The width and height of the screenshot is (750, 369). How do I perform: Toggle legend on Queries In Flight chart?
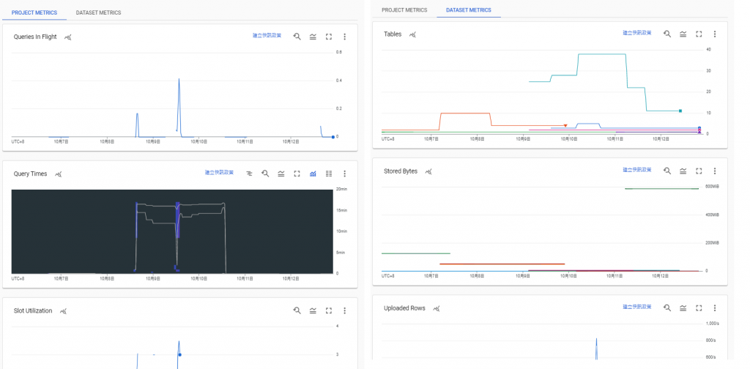click(313, 37)
